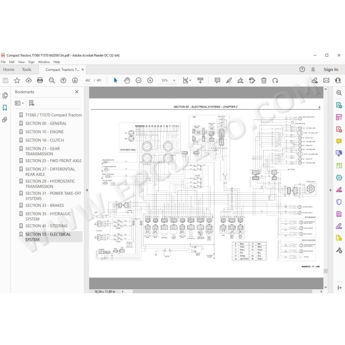The width and height of the screenshot is (345, 345).
Task: Open the fit page options tool
Action: click(185, 80)
